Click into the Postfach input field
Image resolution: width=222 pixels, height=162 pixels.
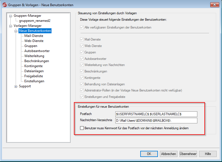[x=156, y=114]
